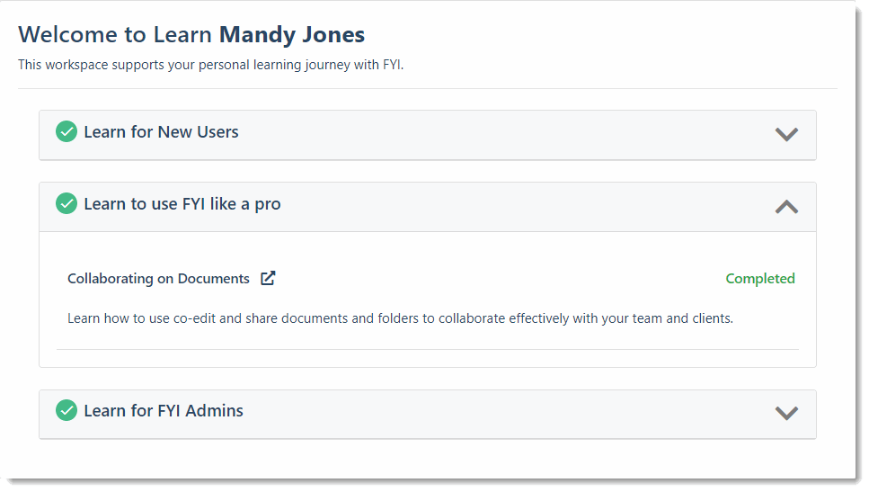This screenshot has height=492, width=869.
Task: Click the expanded panel body below Collaborating on Documents
Action: point(427,358)
